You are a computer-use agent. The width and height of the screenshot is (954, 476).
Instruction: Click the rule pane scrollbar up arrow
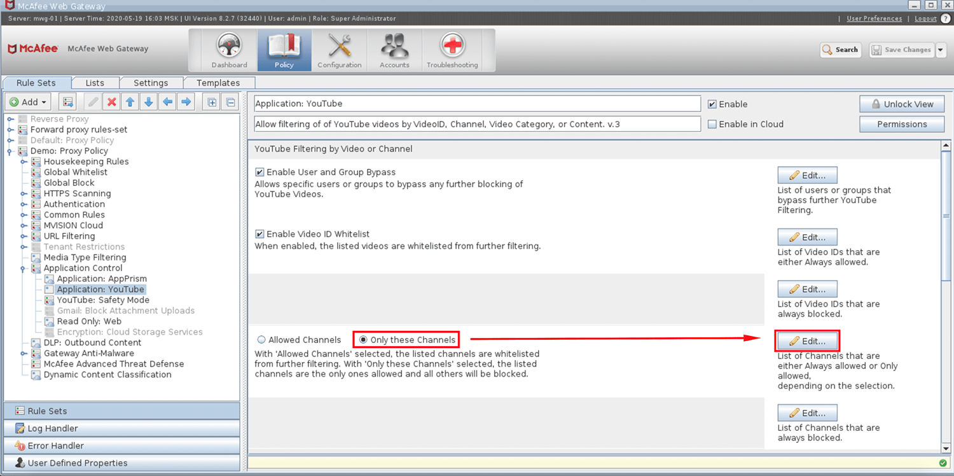click(x=946, y=147)
